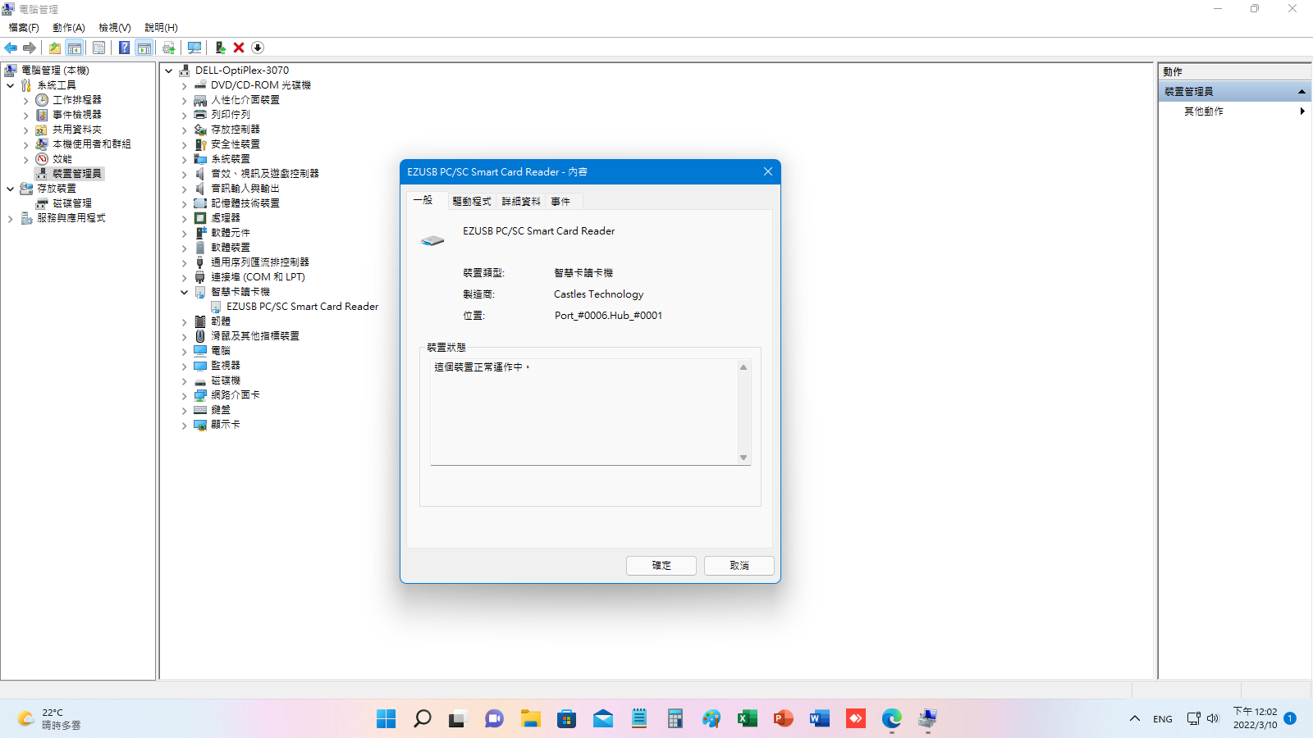Switch to the driver tab in properties dialog
The height and width of the screenshot is (738, 1313).
pyautogui.click(x=471, y=201)
